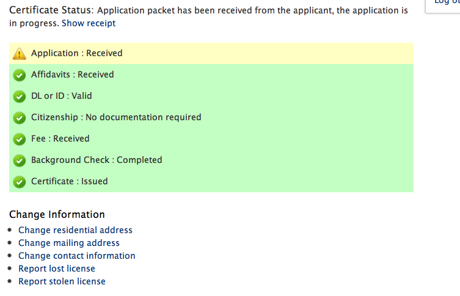Viewport: 460px width, 296px height.
Task: Go to Change mailing address
Action: pos(69,243)
